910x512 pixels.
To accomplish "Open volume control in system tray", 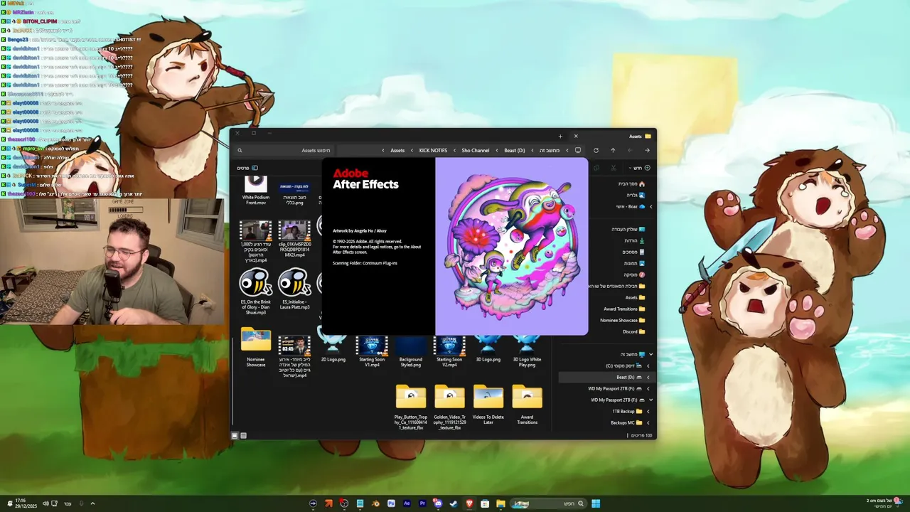I will pos(45,503).
